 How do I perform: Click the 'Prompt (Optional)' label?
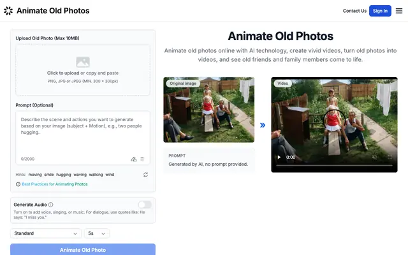pyautogui.click(x=34, y=105)
